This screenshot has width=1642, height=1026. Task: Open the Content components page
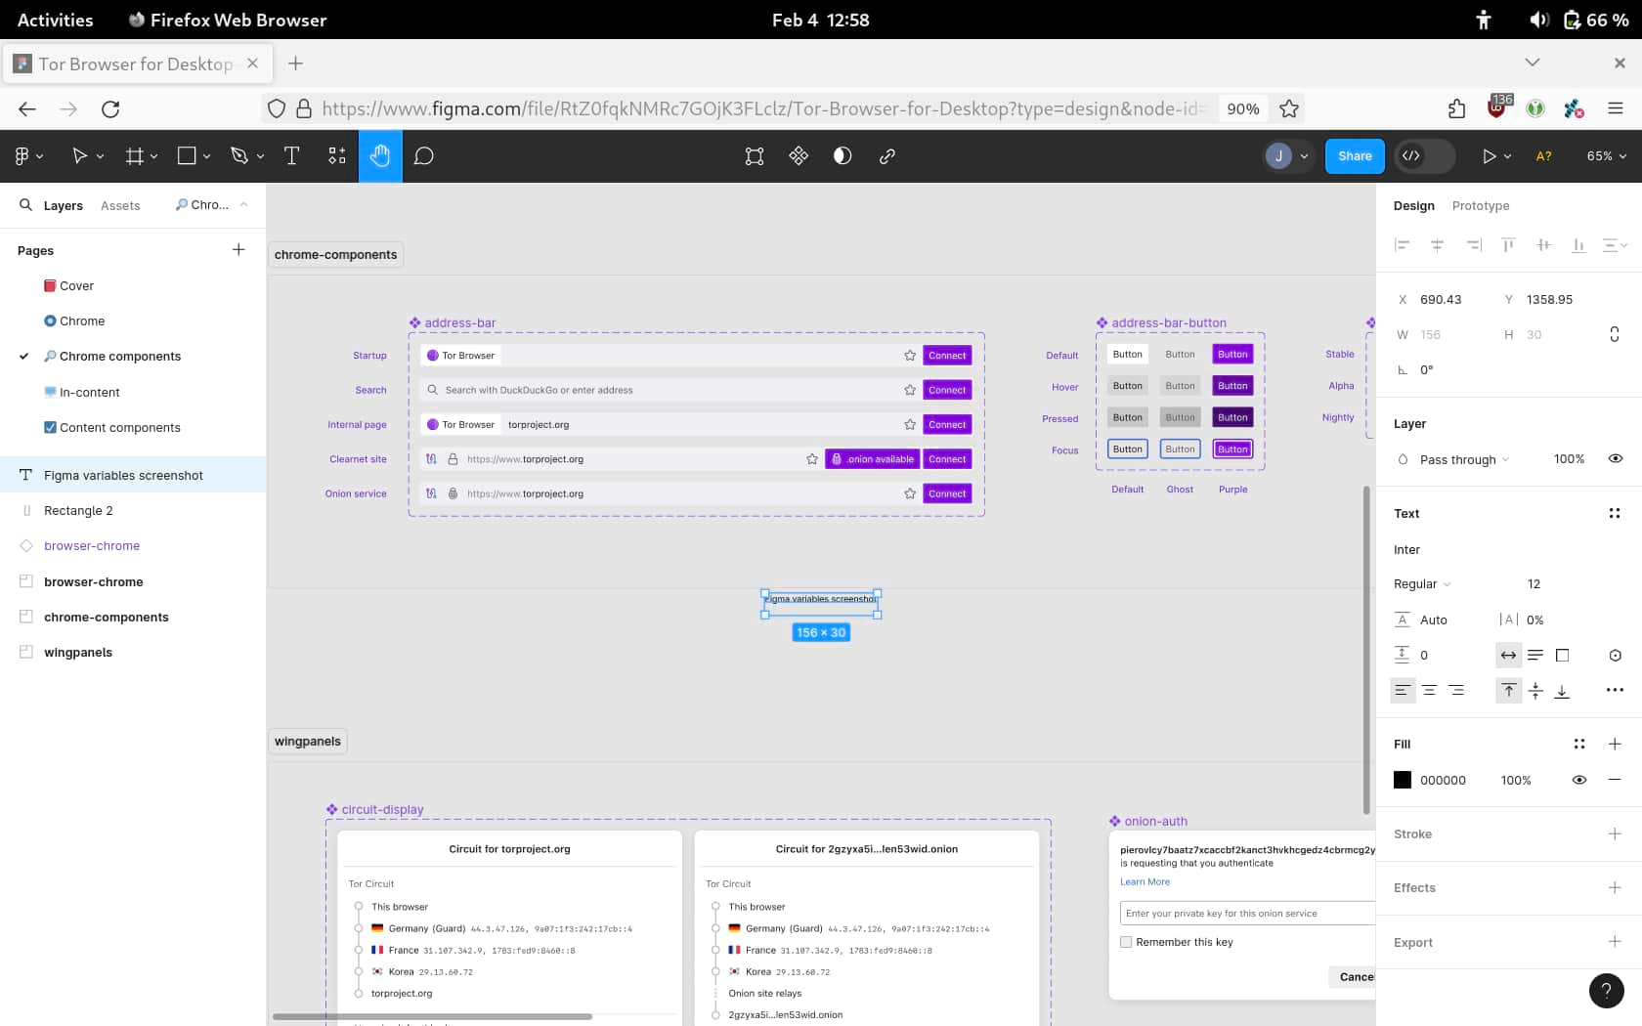tap(120, 428)
